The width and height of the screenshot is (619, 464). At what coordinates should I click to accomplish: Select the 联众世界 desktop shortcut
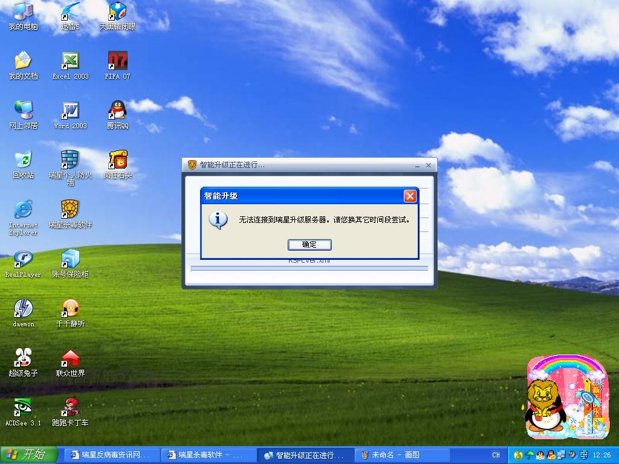tap(70, 363)
